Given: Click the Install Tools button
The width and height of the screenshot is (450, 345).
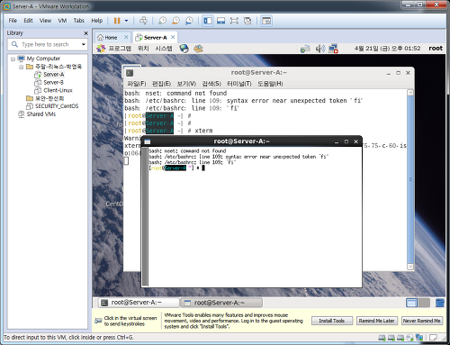Looking at the screenshot, I should [332, 321].
